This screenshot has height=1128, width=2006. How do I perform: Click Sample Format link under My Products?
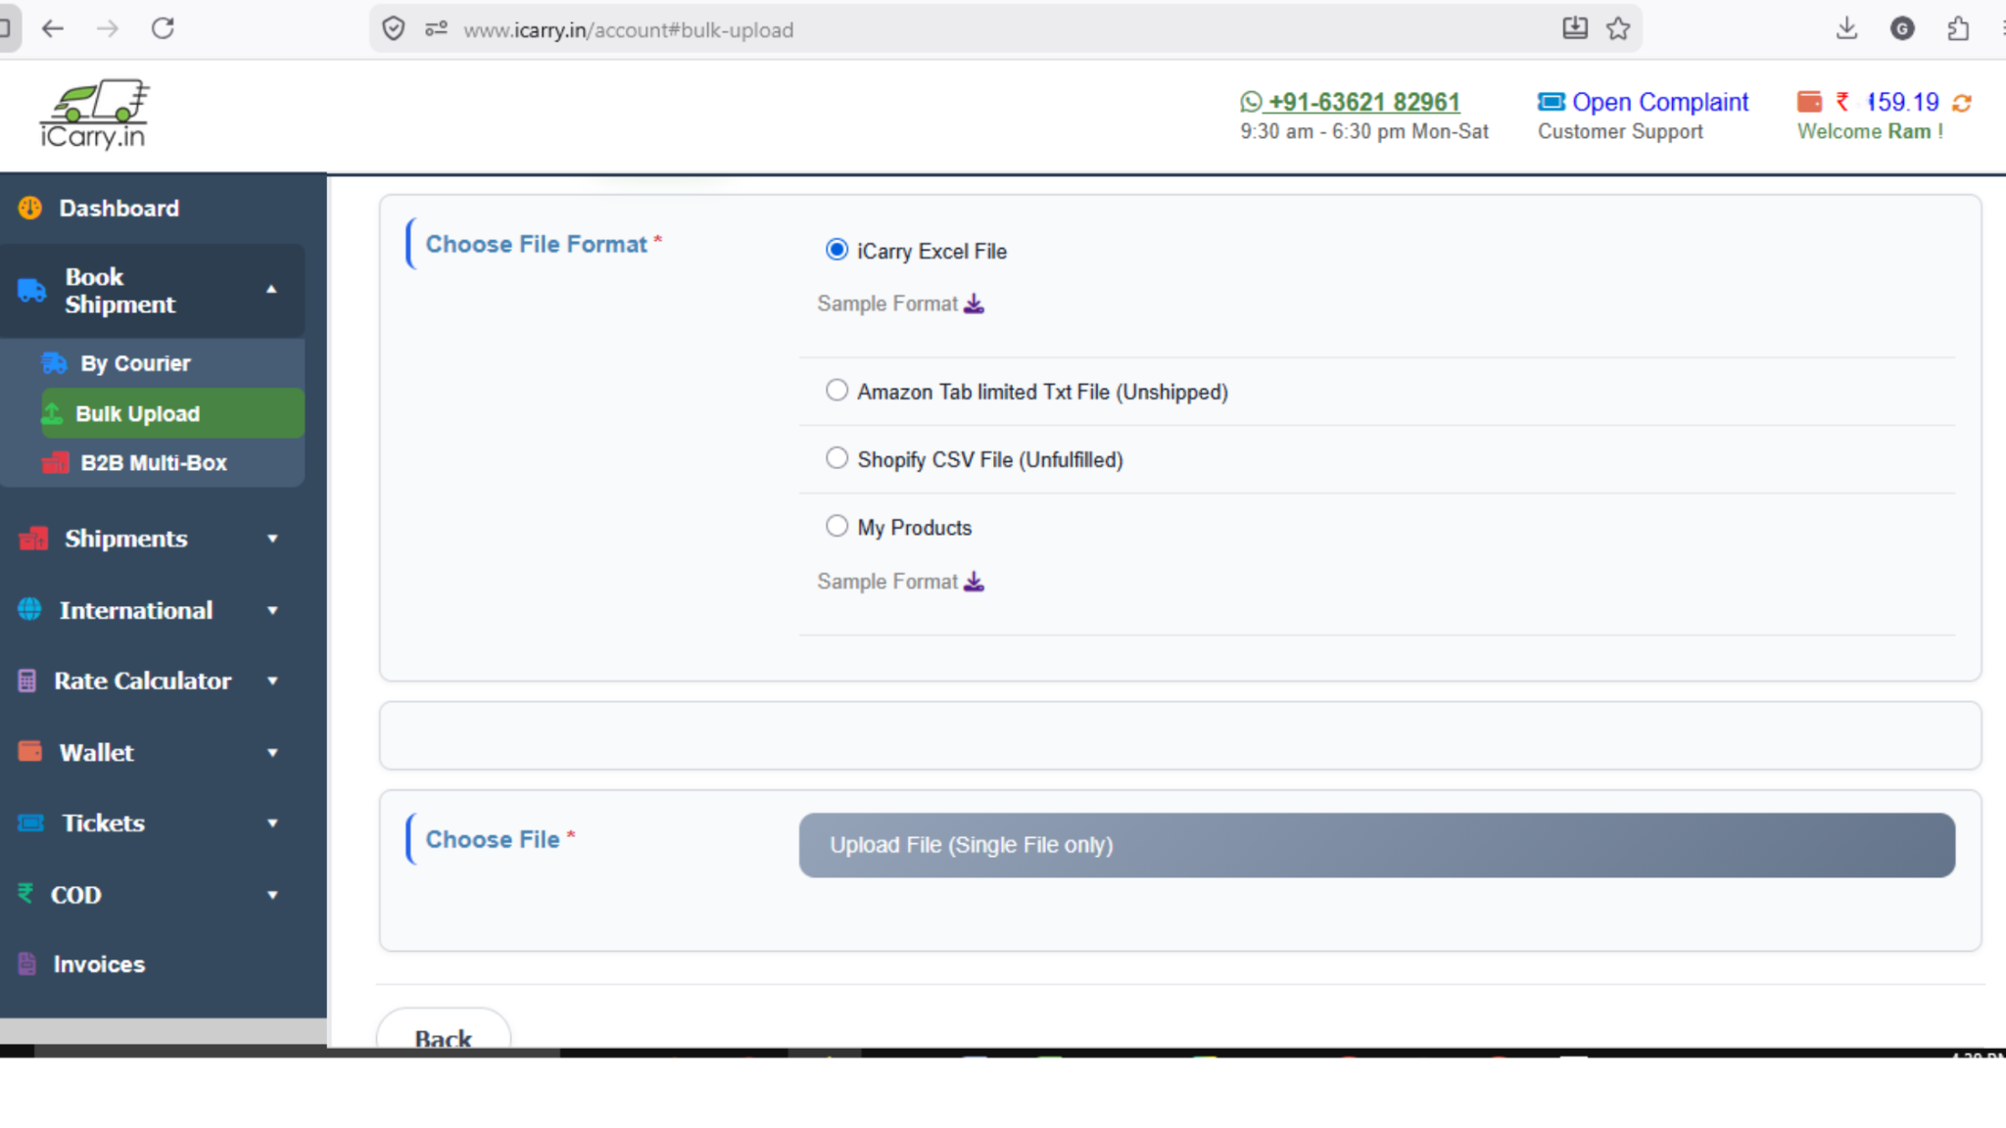point(887,582)
